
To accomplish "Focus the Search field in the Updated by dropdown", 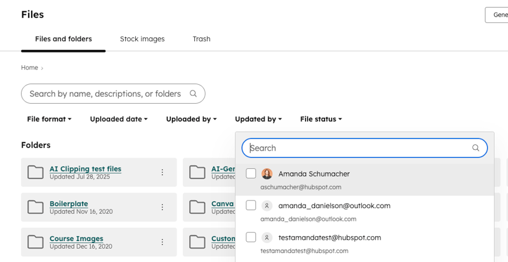I will tap(364, 148).
